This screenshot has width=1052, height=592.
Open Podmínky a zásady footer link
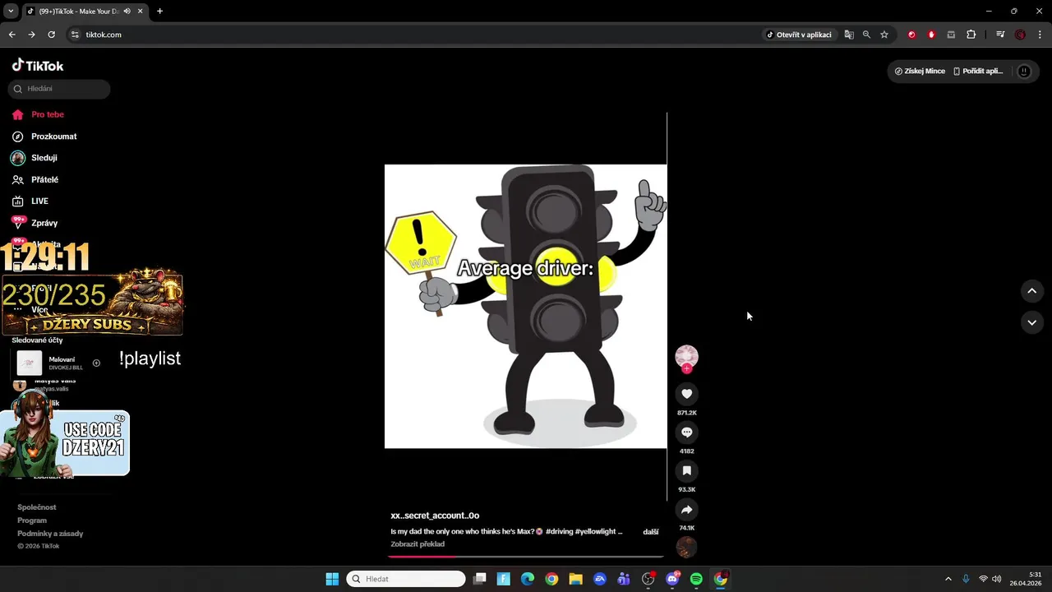(x=50, y=534)
